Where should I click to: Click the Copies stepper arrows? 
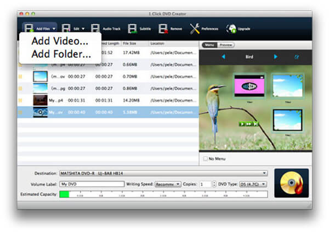click(x=214, y=184)
